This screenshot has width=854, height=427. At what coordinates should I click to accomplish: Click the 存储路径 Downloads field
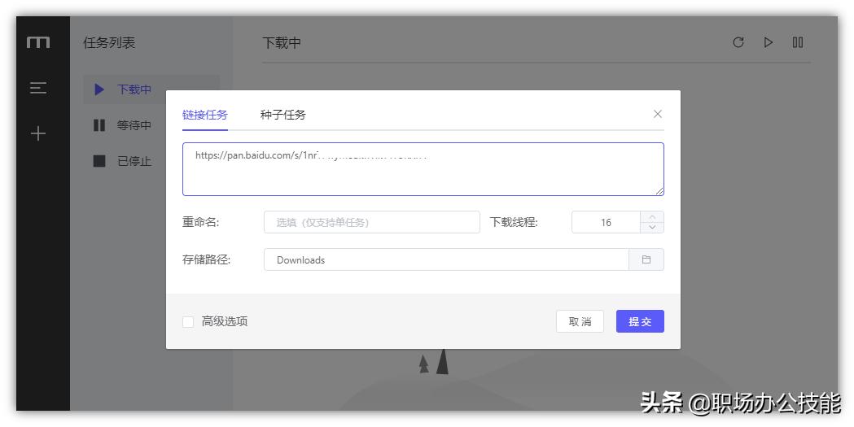pyautogui.click(x=446, y=259)
